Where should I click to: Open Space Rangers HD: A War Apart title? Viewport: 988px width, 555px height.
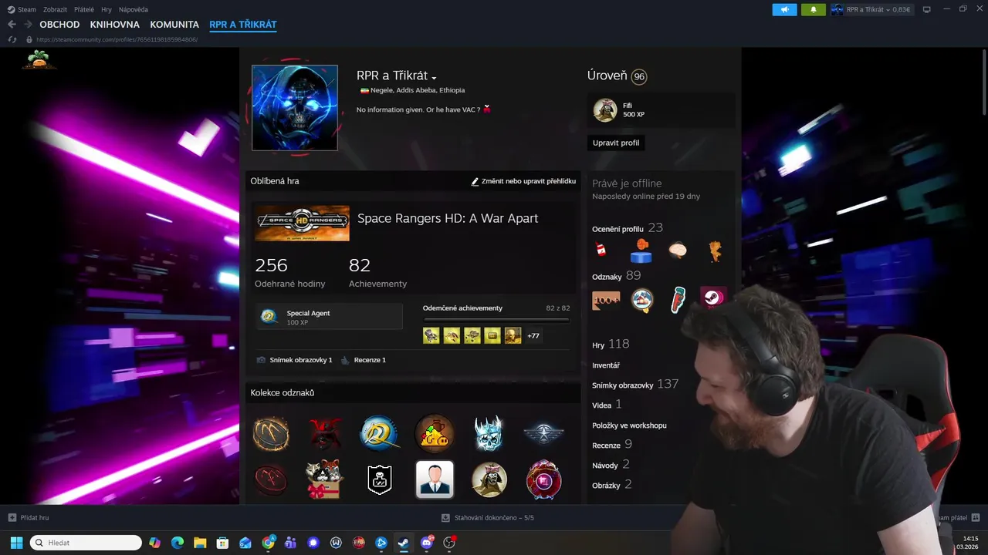point(448,218)
